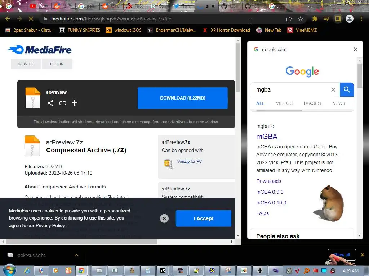Open the VineMEMZ bookmark
Image resolution: width=369 pixels, height=276 pixels.
302,30
